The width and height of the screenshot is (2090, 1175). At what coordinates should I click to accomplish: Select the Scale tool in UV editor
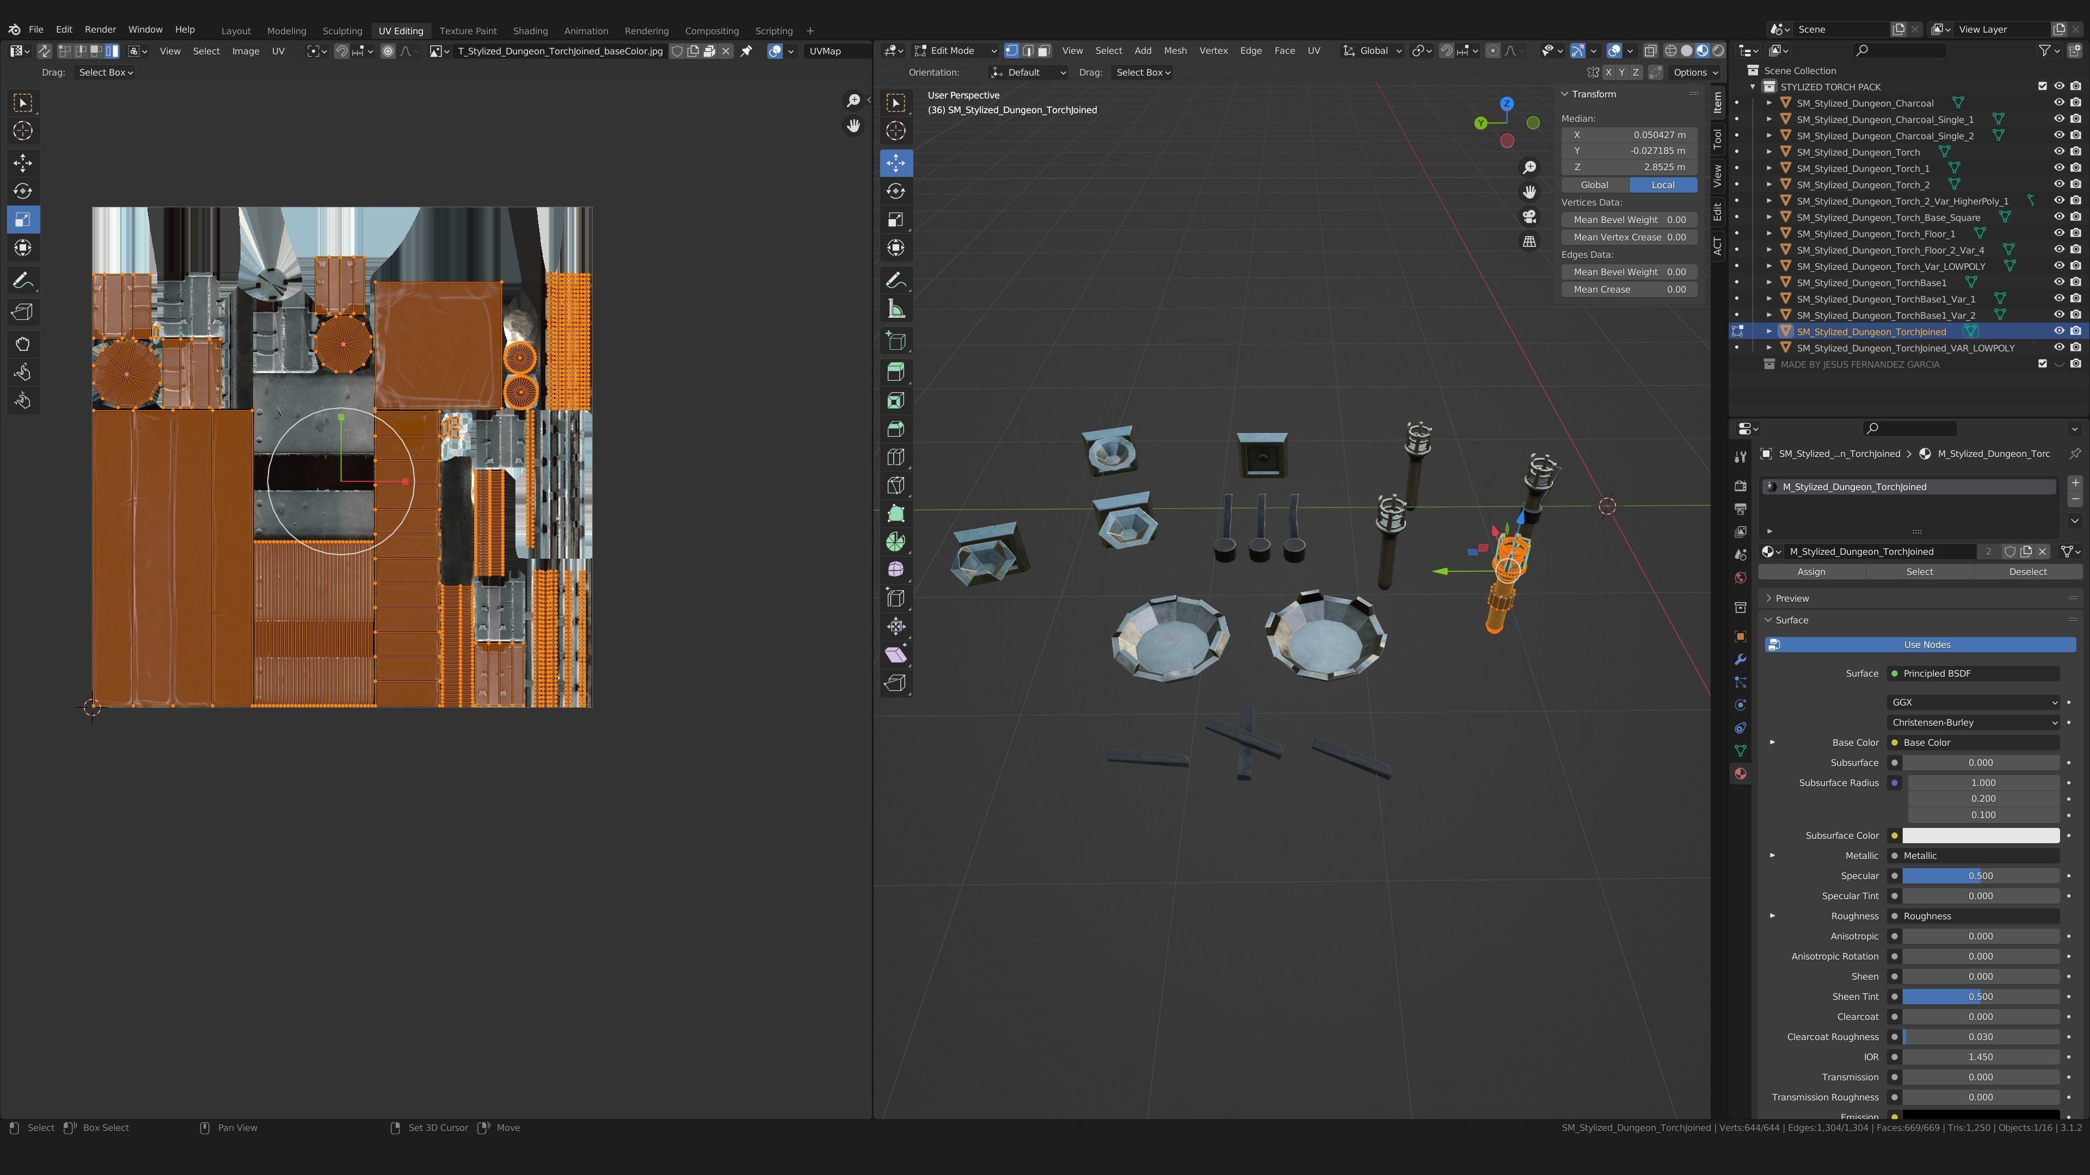click(x=23, y=220)
